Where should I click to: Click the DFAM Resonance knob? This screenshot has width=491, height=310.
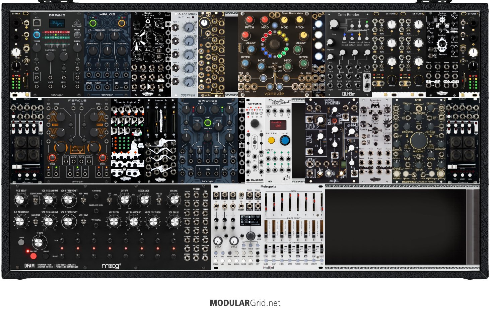click(144, 200)
